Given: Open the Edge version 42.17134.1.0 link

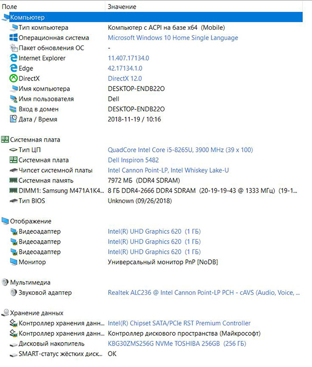Looking at the screenshot, I should 125,68.
